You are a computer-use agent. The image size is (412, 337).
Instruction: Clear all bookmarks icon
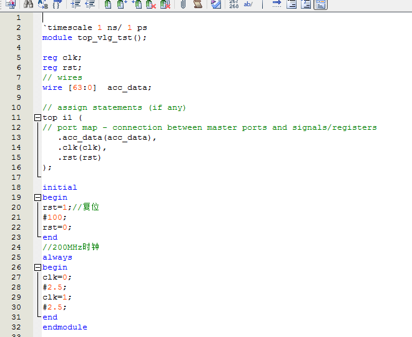coord(165,4)
